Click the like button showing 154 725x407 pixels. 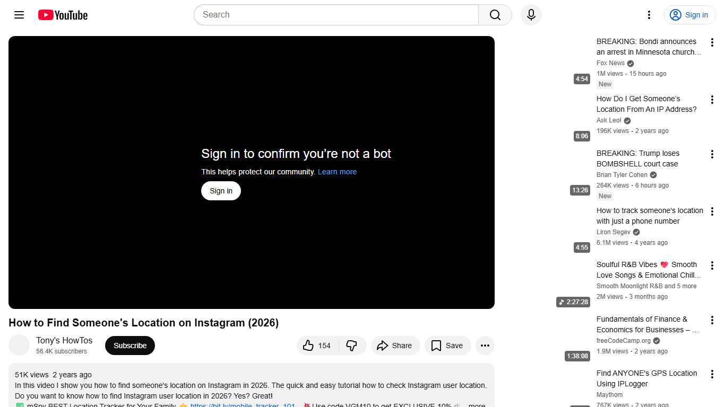316,345
